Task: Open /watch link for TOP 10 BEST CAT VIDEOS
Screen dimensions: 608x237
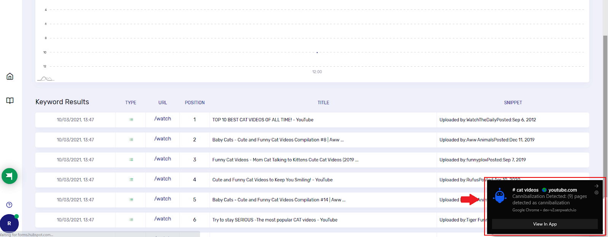Action: [x=163, y=119]
